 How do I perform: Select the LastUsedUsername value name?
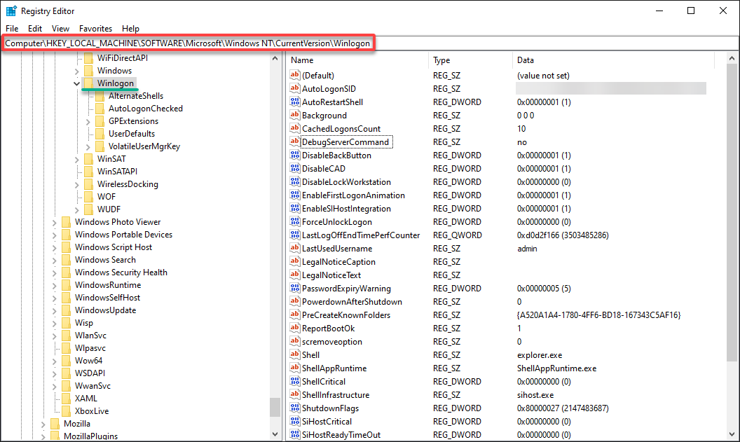(x=337, y=248)
